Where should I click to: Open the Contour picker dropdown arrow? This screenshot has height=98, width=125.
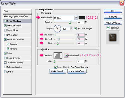click(61, 56)
